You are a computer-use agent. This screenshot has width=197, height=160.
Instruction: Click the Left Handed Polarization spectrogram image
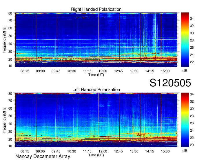96,120
